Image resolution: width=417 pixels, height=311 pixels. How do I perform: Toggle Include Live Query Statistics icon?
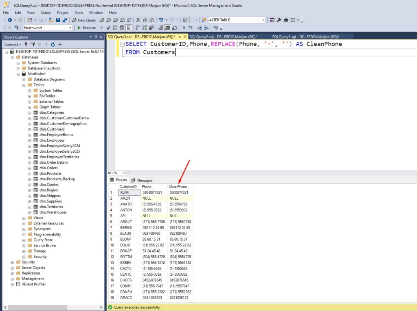(x=145, y=28)
